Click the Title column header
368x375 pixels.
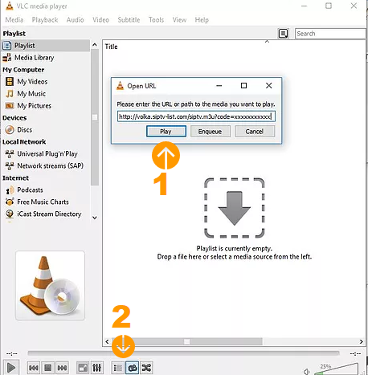tap(111, 47)
